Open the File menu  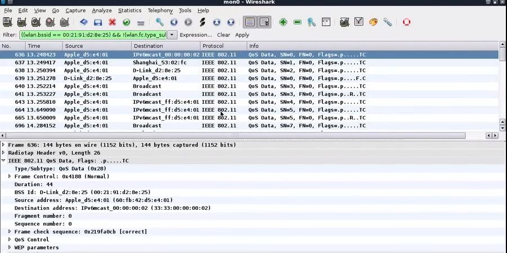tap(8, 11)
